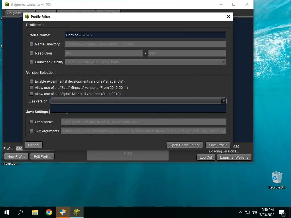
Task: Click Open Game Folder button
Action: [x=184, y=145]
